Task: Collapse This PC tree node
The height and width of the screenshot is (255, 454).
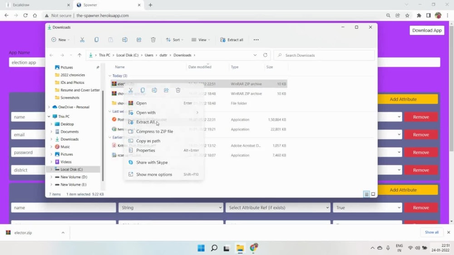Action: (49, 116)
